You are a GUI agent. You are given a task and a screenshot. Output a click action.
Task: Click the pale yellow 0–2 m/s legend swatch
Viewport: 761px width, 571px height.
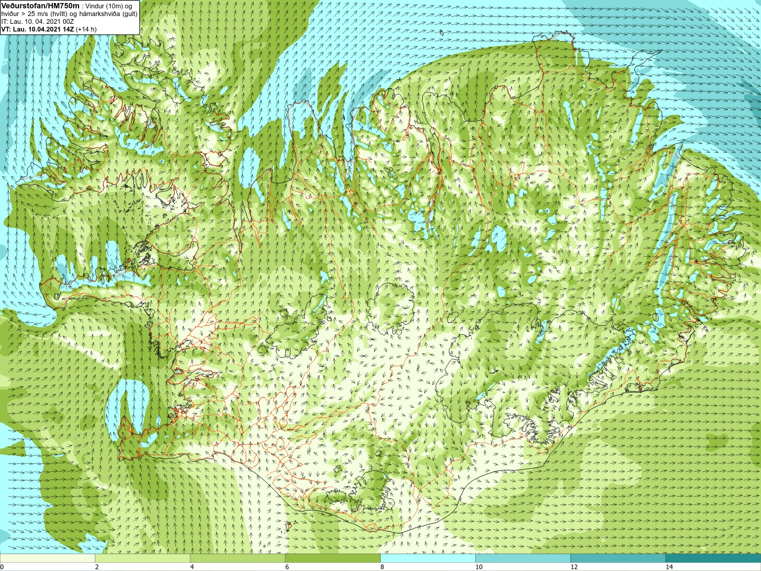click(48, 559)
